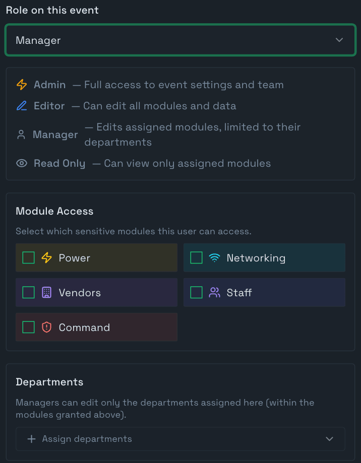Click the Admin role label

pyautogui.click(x=49, y=85)
